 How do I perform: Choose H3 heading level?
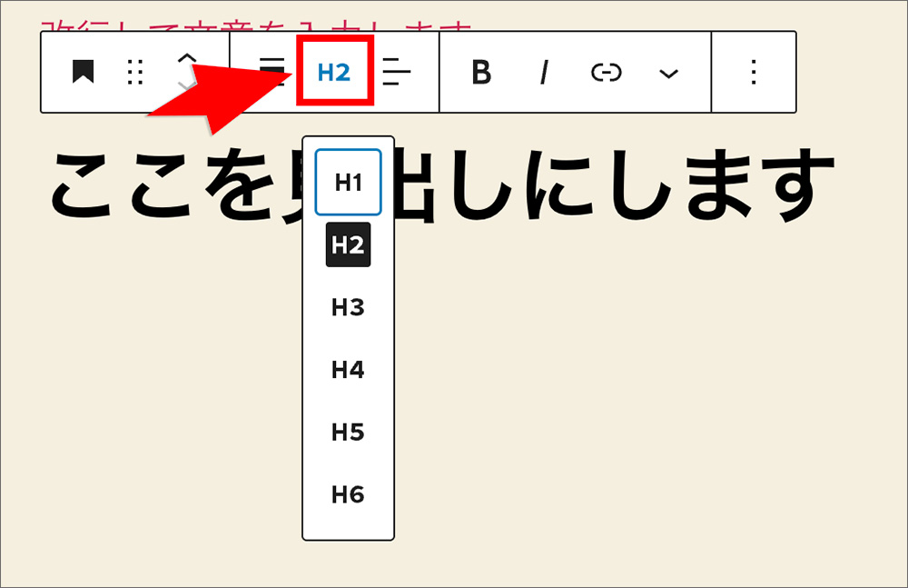click(x=348, y=307)
